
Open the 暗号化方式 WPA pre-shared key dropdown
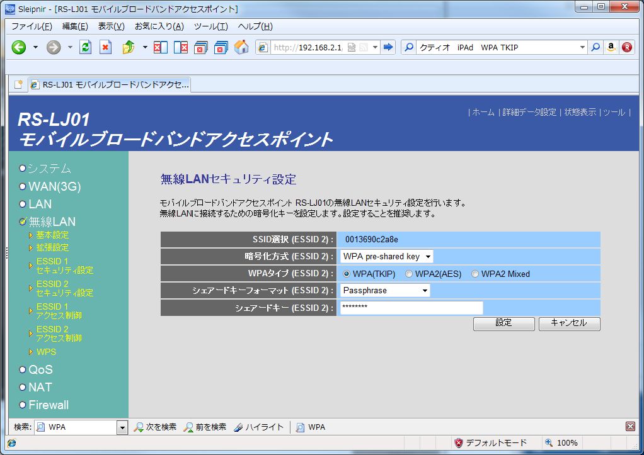click(x=386, y=256)
